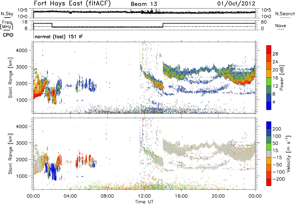Click the '04:00' time tick label

point(70,196)
